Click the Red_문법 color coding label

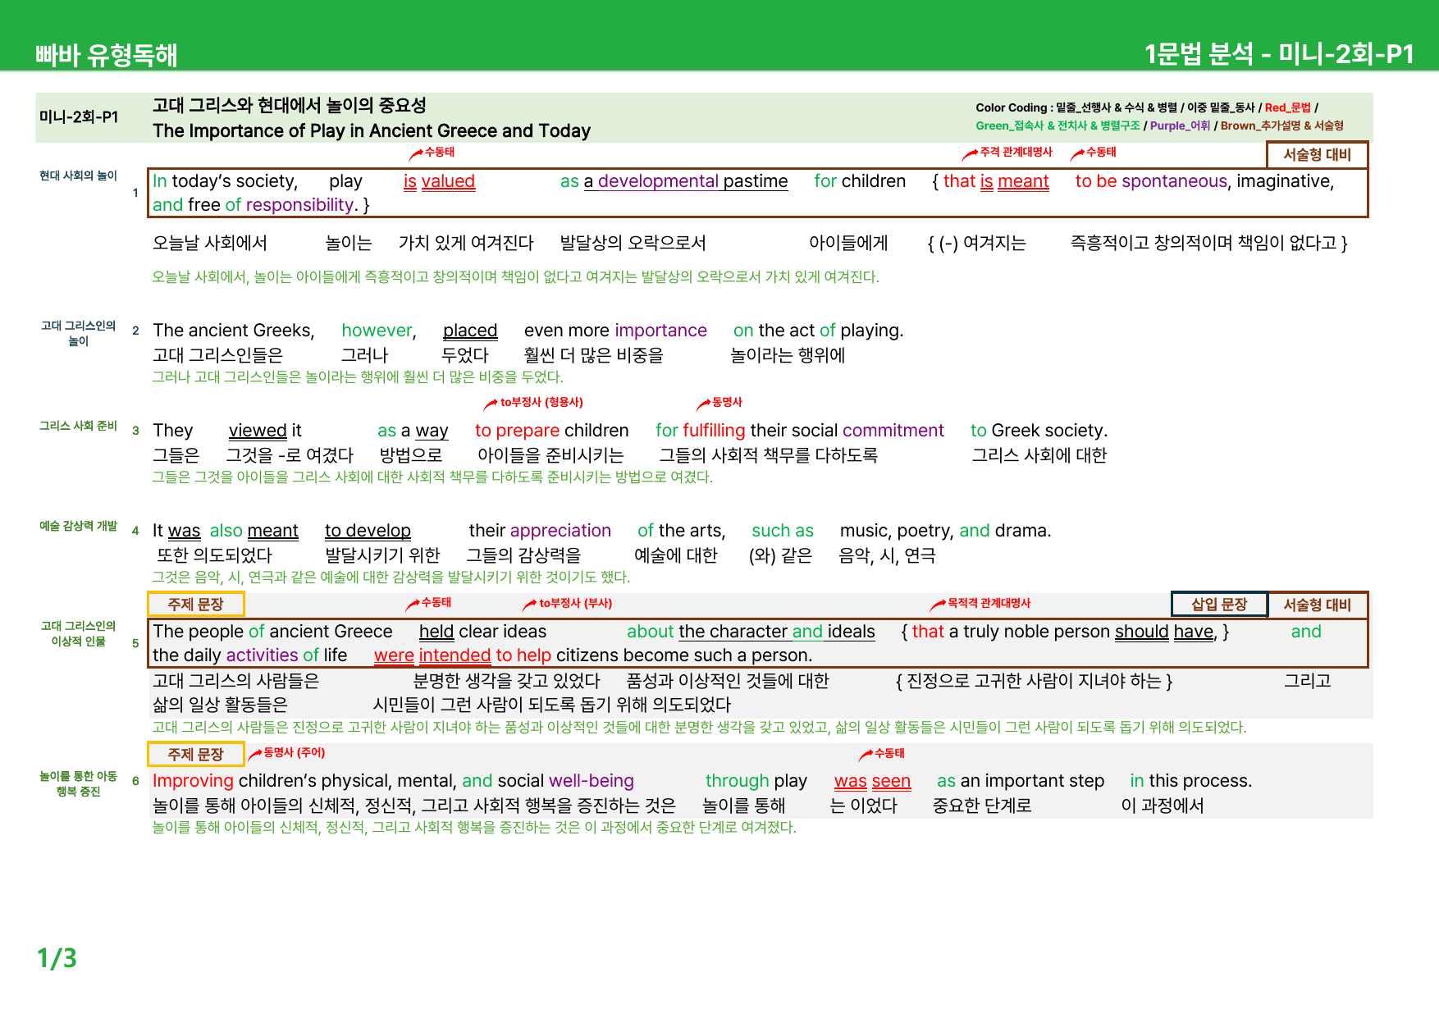[1287, 107]
